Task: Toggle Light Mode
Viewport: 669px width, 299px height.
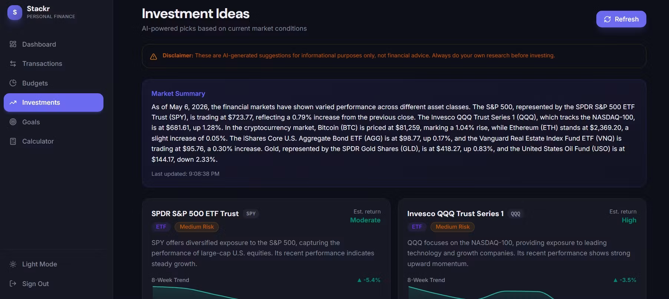Action: click(x=53, y=264)
